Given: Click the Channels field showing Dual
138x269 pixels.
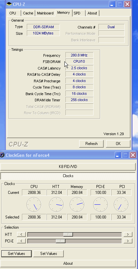Looking at the screenshot, I should point(111,27).
